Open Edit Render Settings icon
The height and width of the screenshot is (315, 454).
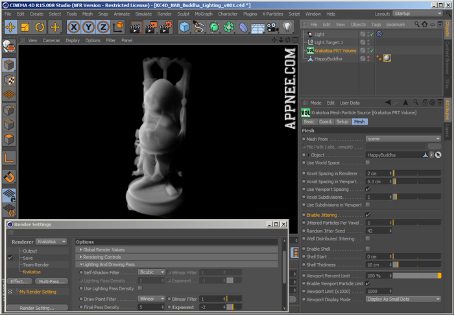pos(166,27)
